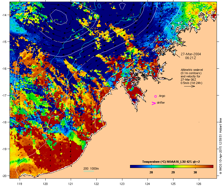This screenshot has width=224, height=186.
Task: Click the '120' longitude axis label
Action: [45, 184]
